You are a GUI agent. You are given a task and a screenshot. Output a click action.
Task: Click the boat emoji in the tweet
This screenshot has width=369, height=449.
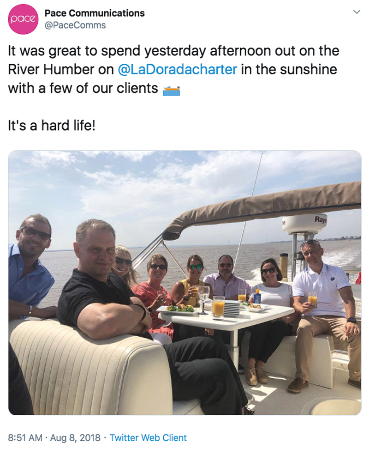click(171, 90)
